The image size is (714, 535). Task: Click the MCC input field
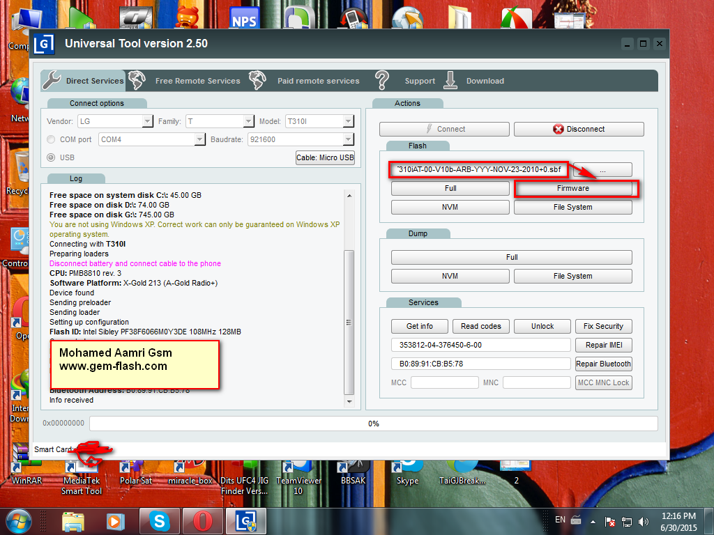[x=444, y=382]
